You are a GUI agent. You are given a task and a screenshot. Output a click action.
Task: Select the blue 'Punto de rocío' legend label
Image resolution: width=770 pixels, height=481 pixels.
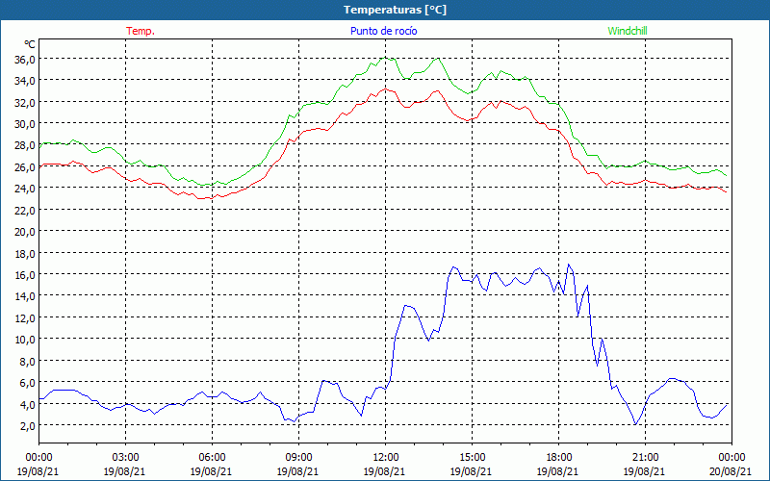[383, 31]
